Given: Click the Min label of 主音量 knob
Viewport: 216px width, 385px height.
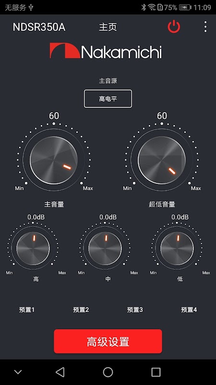Looking at the screenshot, I should (x=19, y=188).
